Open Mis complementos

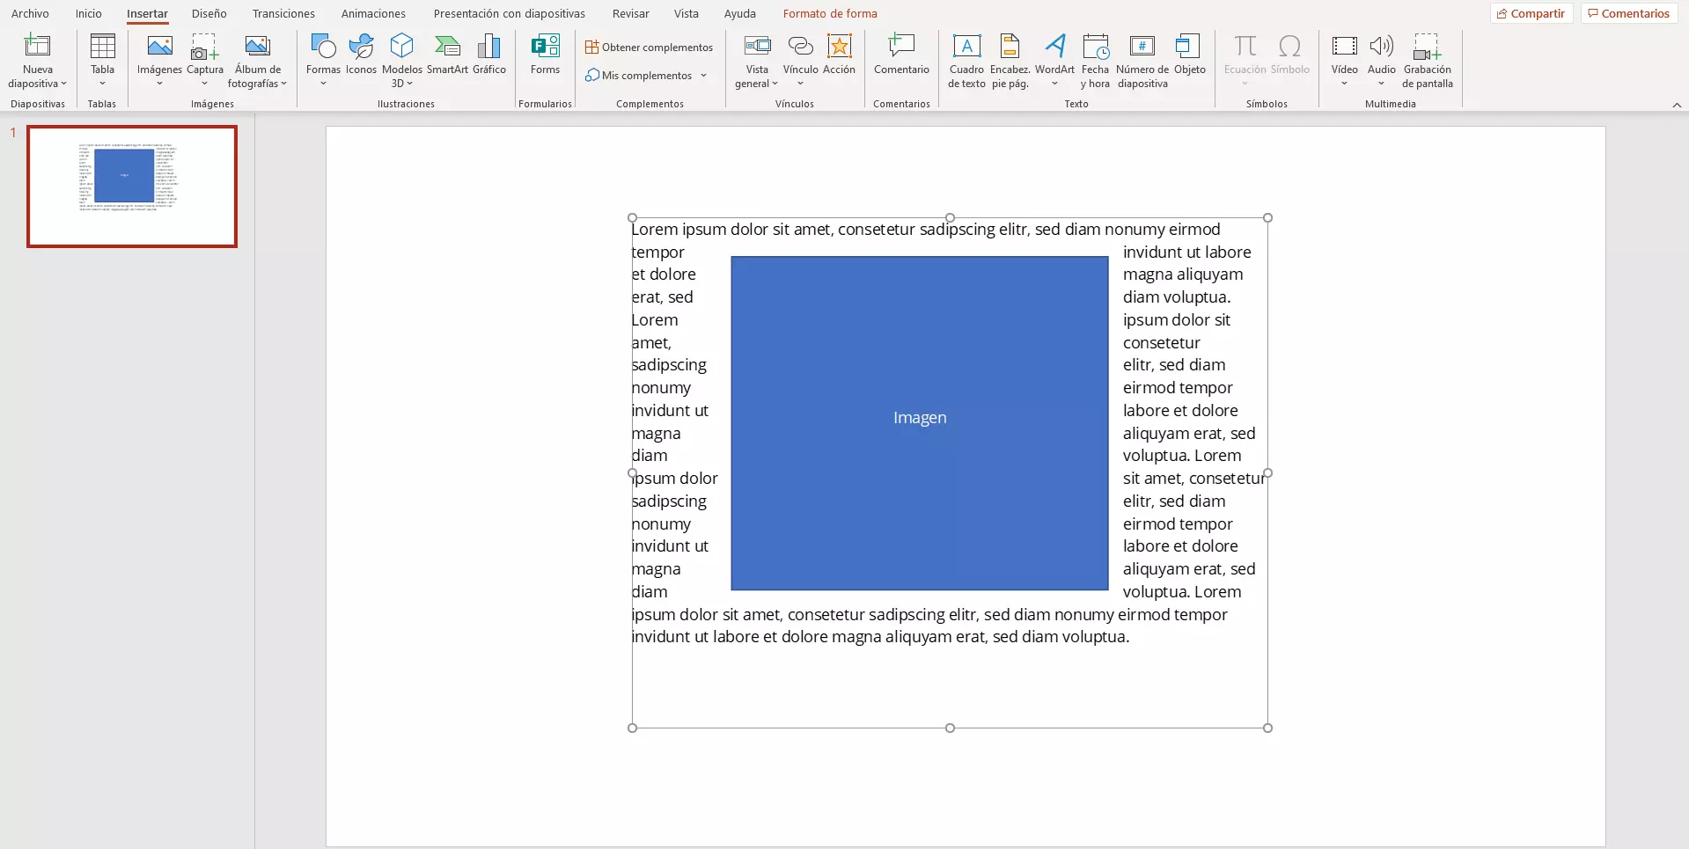[x=639, y=76]
